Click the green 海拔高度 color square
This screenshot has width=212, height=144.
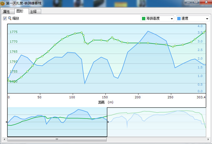(144, 19)
